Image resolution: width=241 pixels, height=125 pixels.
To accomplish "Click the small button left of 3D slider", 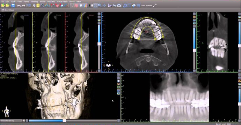I will click(27, 120).
